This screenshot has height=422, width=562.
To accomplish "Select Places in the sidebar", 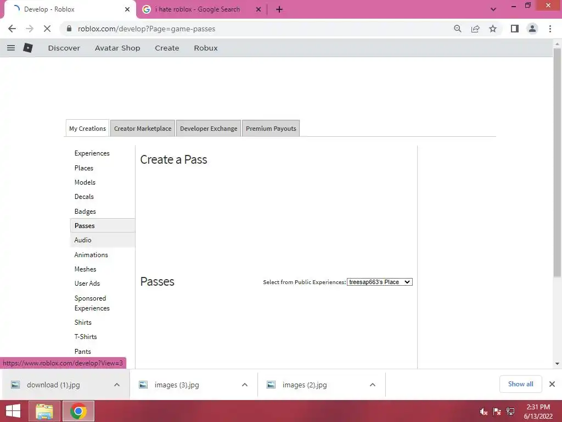I will pyautogui.click(x=84, y=168).
